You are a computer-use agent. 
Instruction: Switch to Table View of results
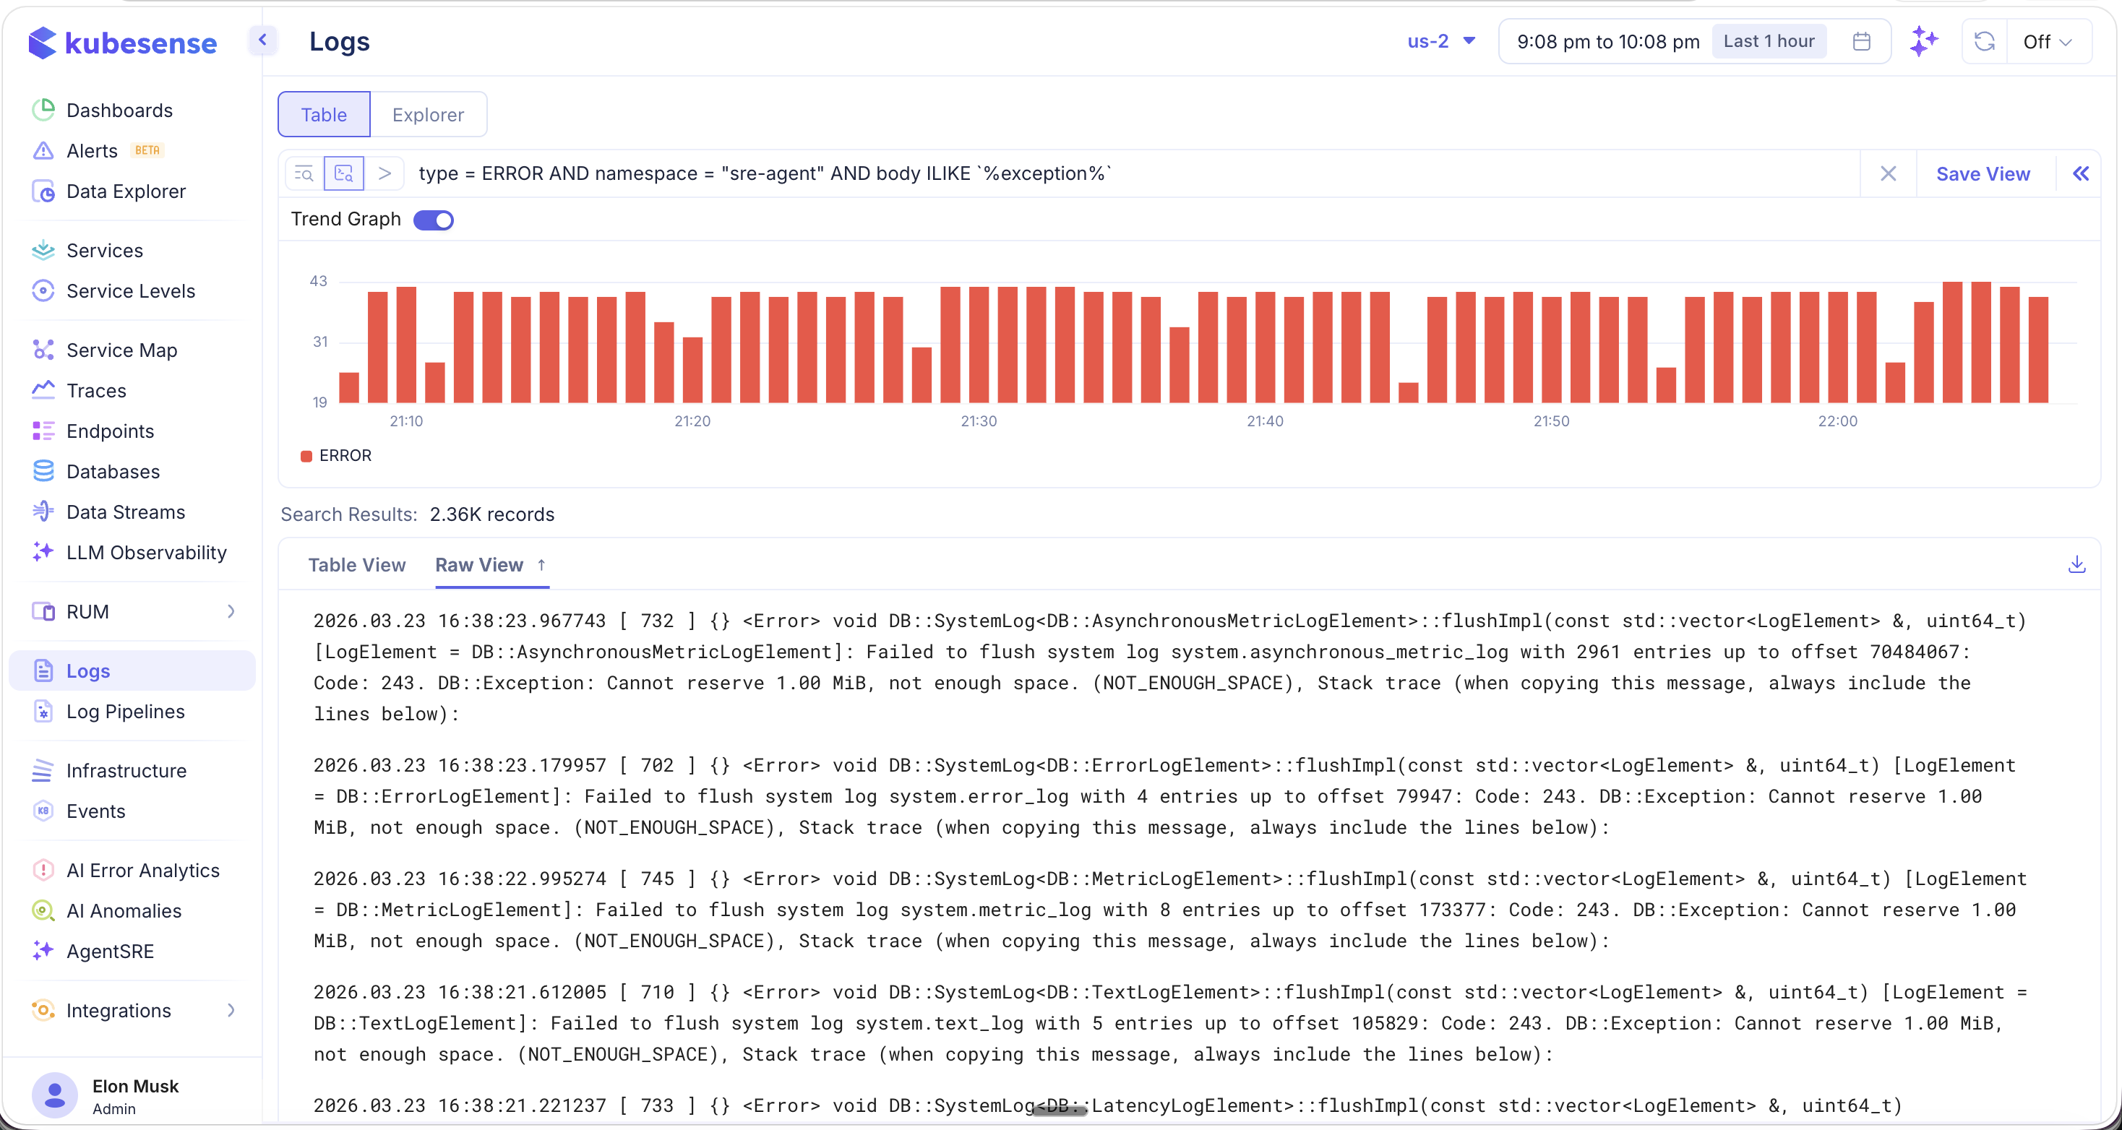coord(357,565)
